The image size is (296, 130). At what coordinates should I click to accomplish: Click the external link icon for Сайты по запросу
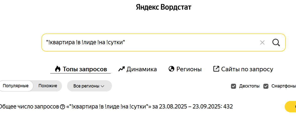(x=216, y=69)
